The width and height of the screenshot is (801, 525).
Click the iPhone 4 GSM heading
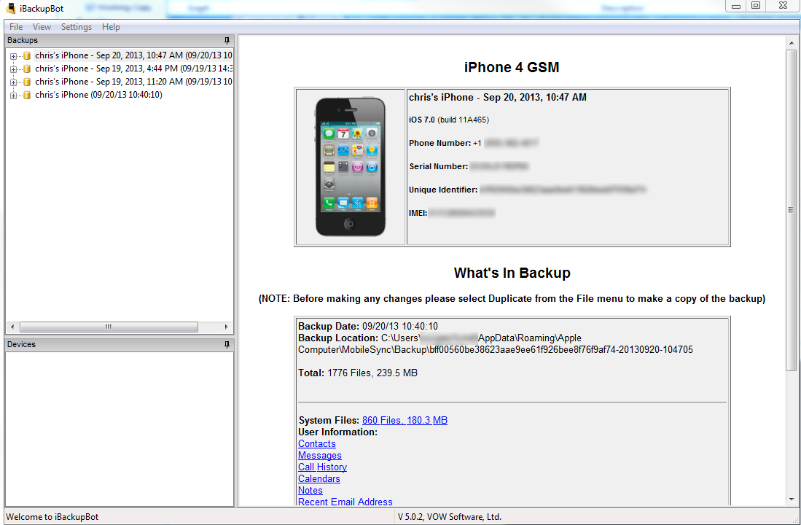512,68
